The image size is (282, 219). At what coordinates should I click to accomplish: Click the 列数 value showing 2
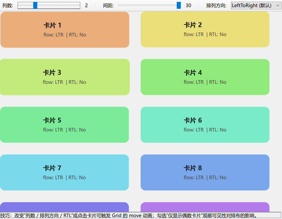tap(86, 5)
